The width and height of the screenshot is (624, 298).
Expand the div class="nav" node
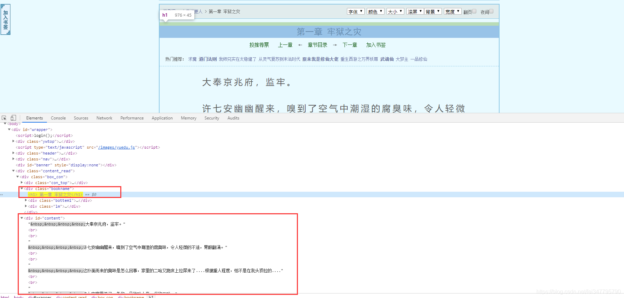[13, 159]
